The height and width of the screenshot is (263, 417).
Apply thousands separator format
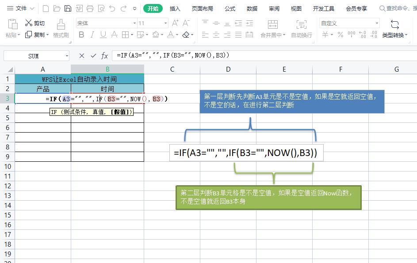point(351,34)
